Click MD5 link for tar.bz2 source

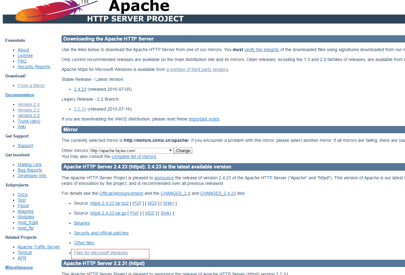(x=152, y=203)
